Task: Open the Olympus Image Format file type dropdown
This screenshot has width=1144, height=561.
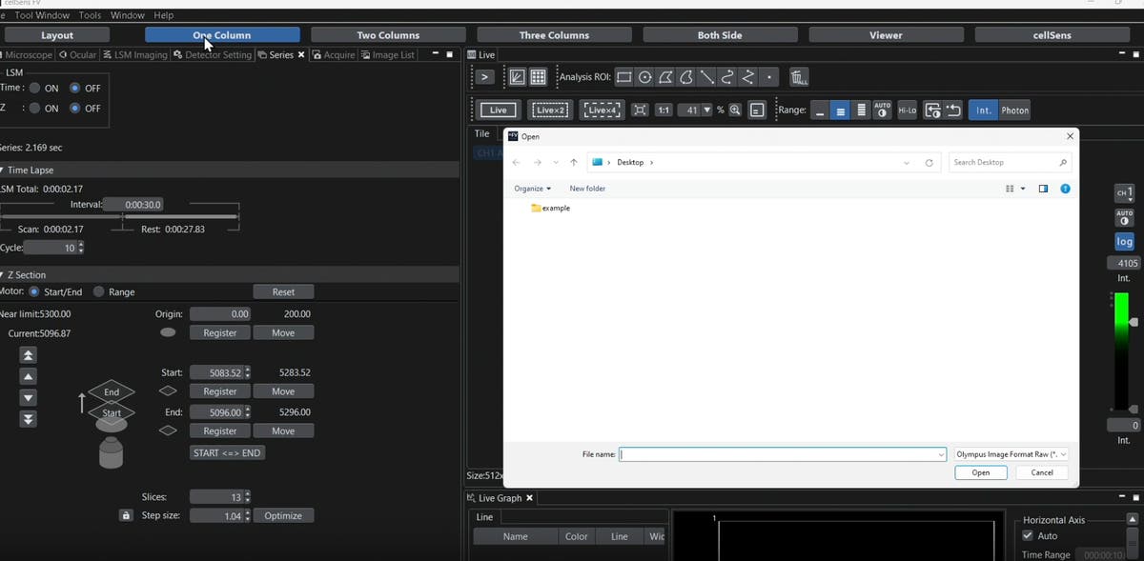Action: [x=1010, y=453]
